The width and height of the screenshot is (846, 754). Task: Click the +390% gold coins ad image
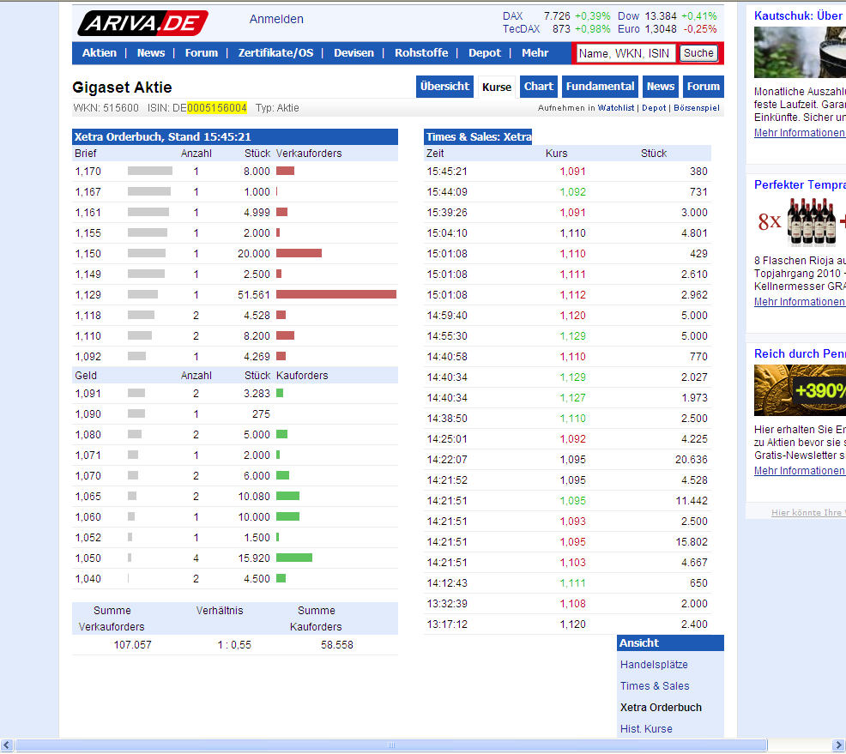click(x=800, y=390)
